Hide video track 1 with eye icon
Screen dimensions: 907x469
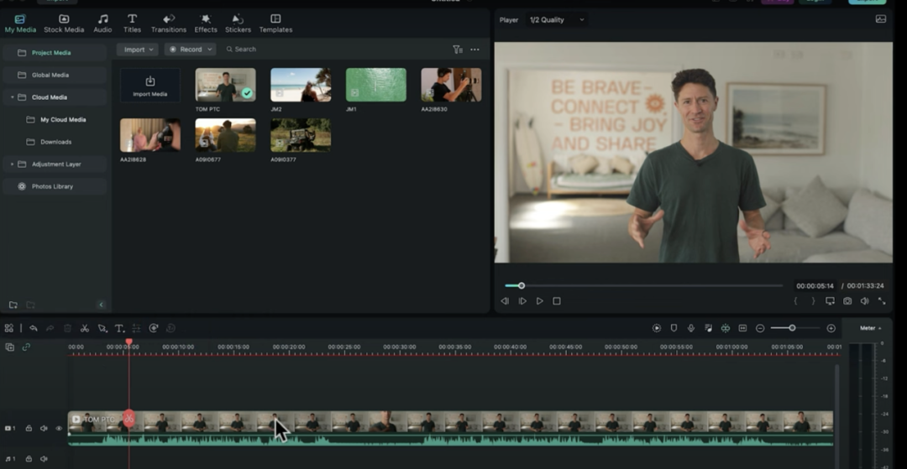(59, 429)
